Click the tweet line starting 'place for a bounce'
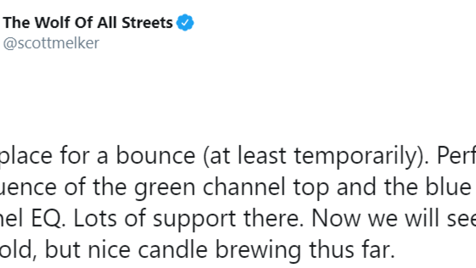 [238, 155]
